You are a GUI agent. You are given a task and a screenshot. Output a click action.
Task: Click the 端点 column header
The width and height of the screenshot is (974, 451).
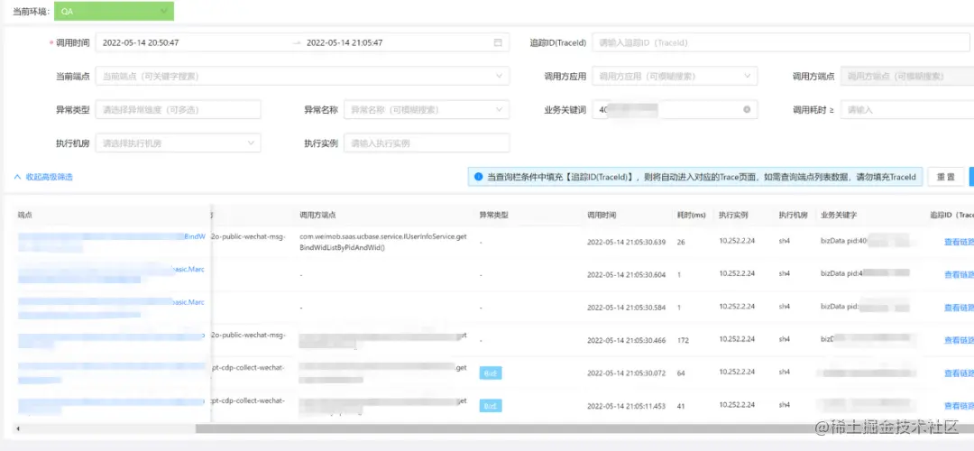(x=24, y=215)
